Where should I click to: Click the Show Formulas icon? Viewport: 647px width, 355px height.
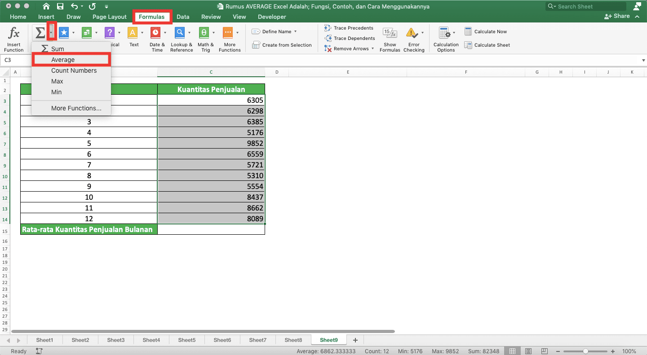(x=390, y=33)
